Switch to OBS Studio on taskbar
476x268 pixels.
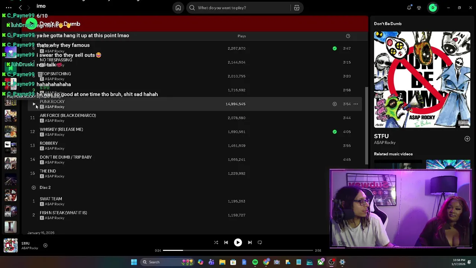[x=331, y=262]
